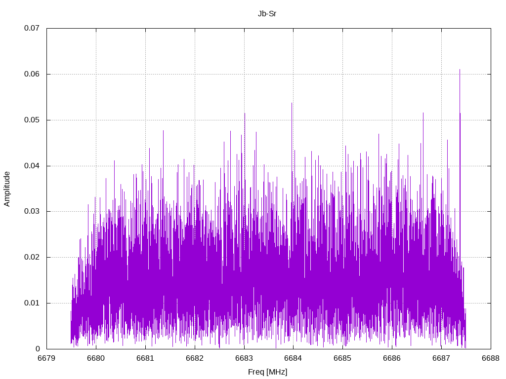The height and width of the screenshot is (379, 506).
Task: Click the 'Amplitude' y-axis label
Action: coord(7,189)
